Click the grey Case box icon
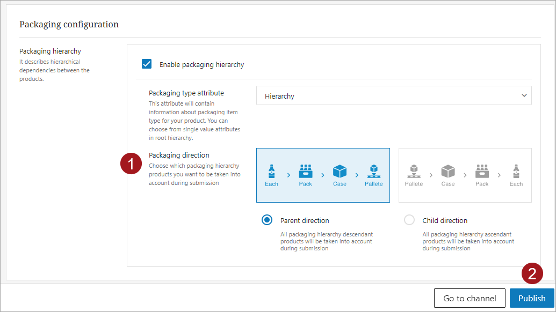Viewport: 556px width, 312px height. pyautogui.click(x=448, y=172)
